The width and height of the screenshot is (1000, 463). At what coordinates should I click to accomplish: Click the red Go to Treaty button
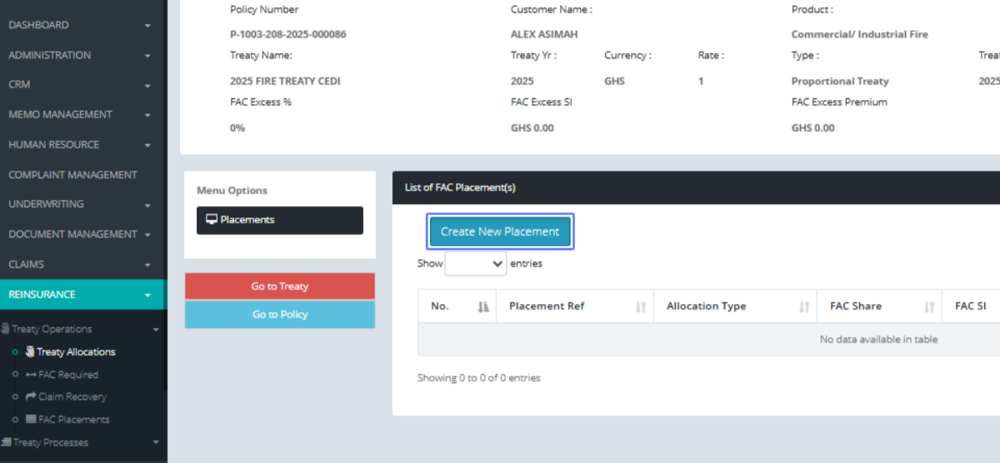click(x=280, y=286)
